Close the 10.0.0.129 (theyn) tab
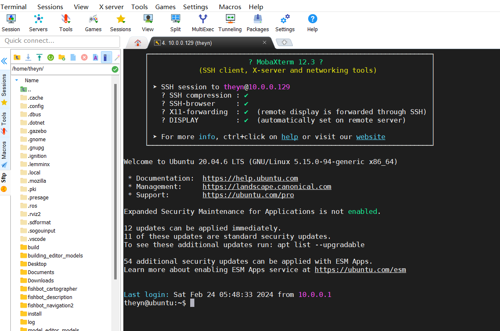 click(x=265, y=42)
